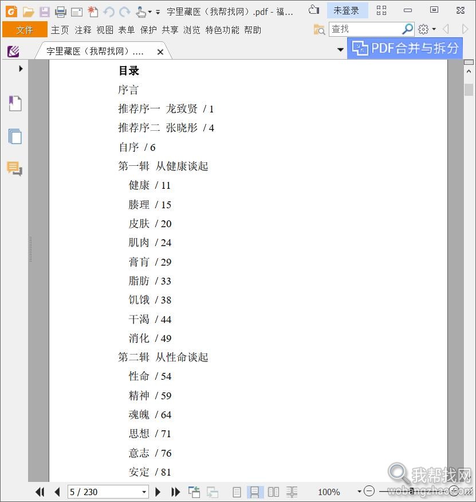Switch to the 注释 ribbon tab
The height and width of the screenshot is (502, 476).
(x=83, y=30)
